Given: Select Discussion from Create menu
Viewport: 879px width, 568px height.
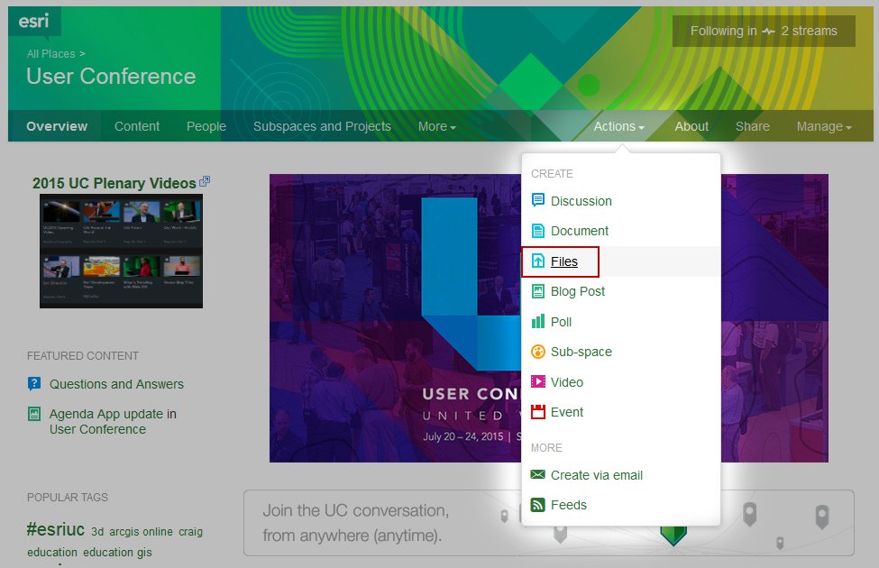Looking at the screenshot, I should (620, 201).
